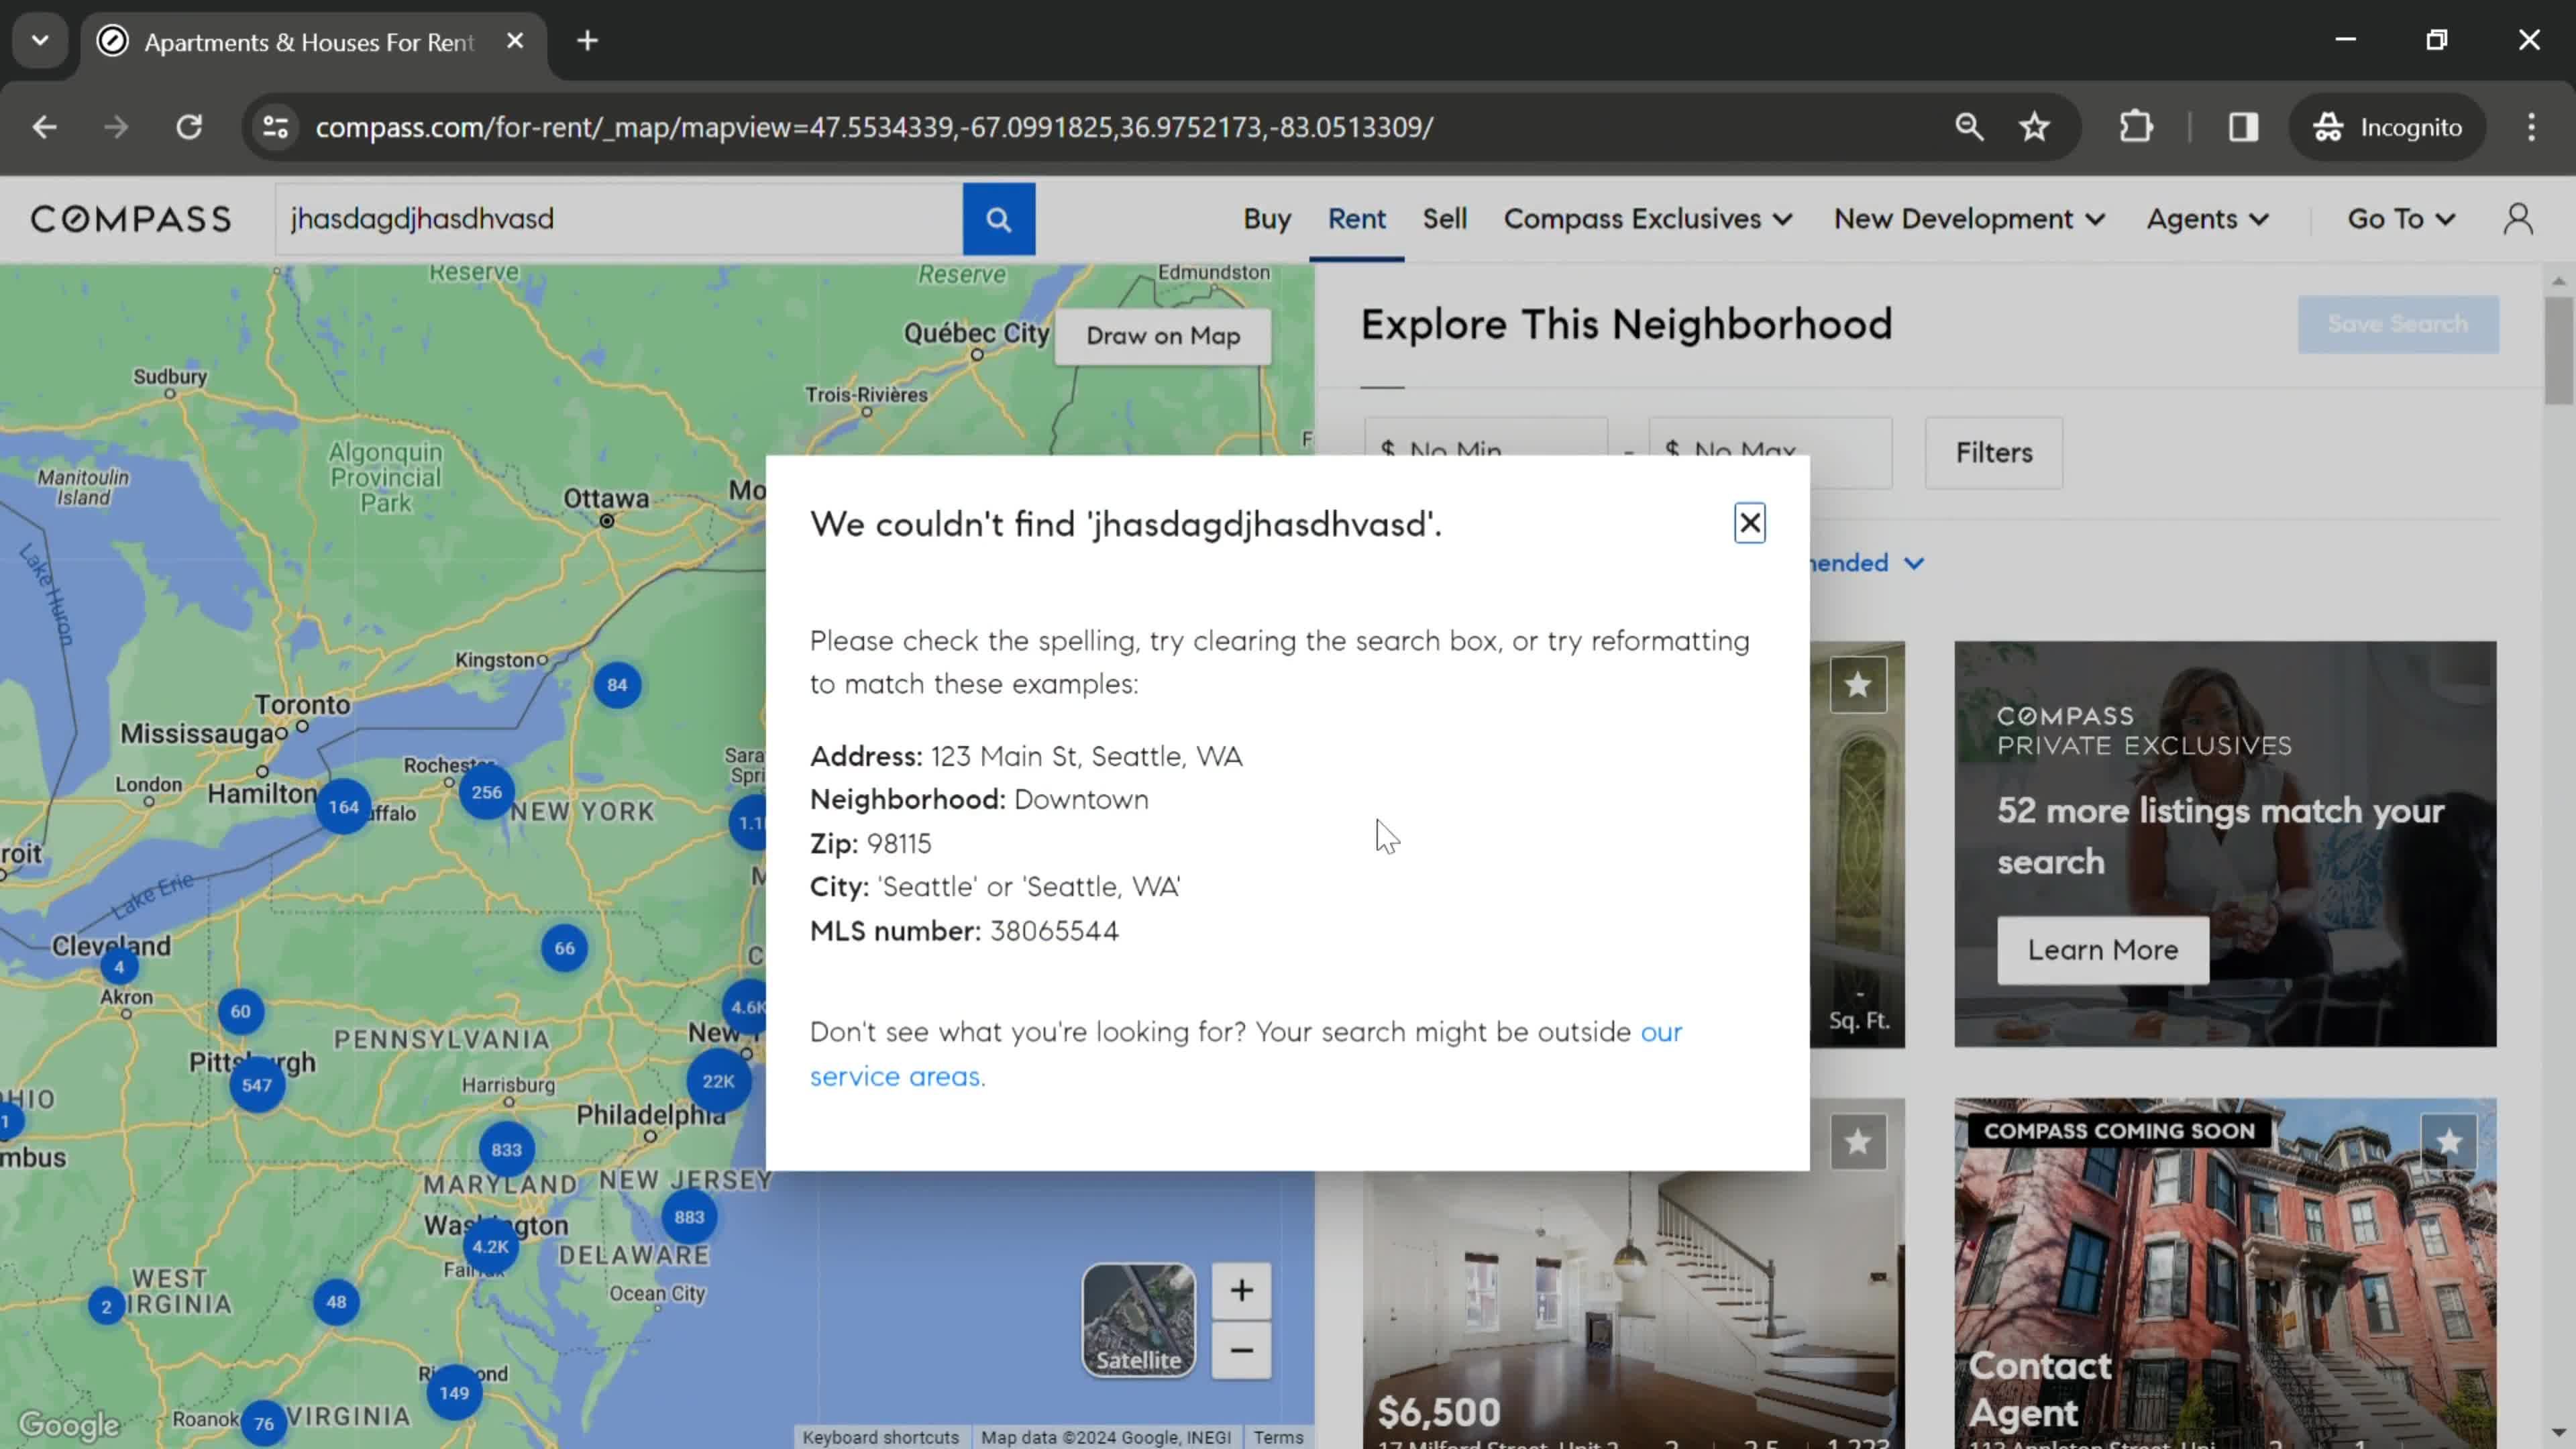Image resolution: width=2576 pixels, height=1449 pixels.
Task: Click the bookmark star icon on first listing
Action: coord(1858,685)
